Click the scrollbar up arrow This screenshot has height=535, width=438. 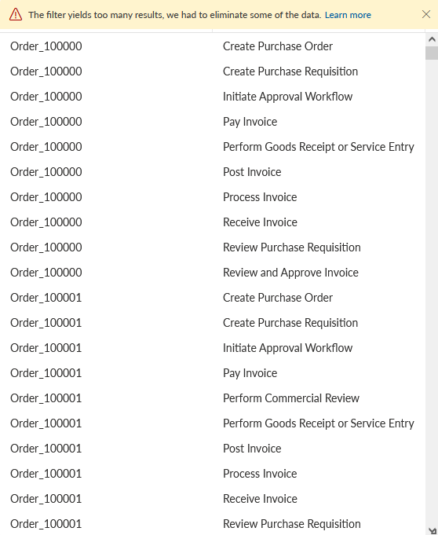pos(432,39)
